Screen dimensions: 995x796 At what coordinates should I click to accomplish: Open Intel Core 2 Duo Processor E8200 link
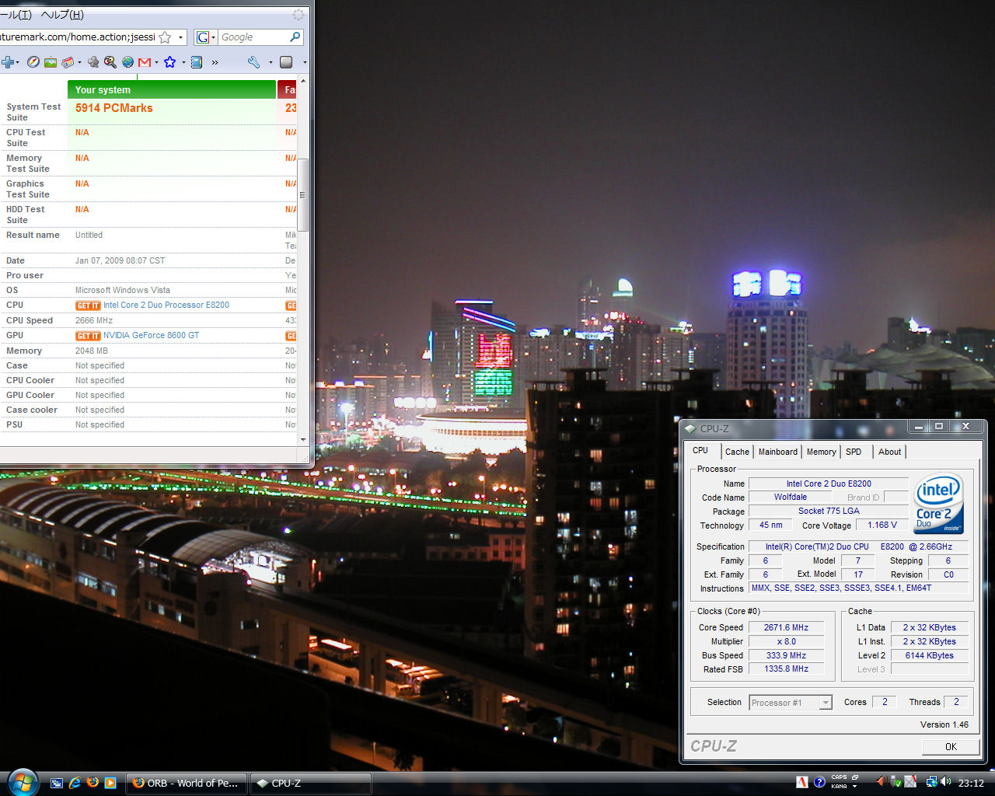166,305
